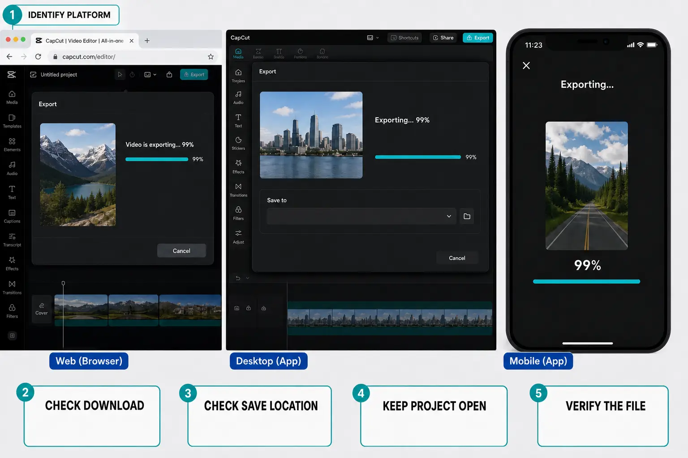Viewport: 688px width, 458px height.
Task: Open a new browser tab
Action: (x=147, y=41)
